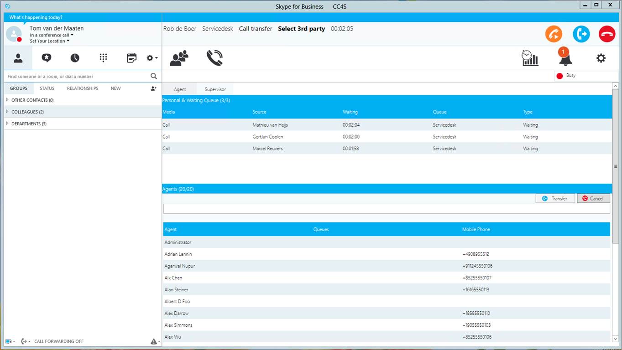Click the Mobile Phone column header
Viewport: 622px width, 350px height.
pos(476,229)
